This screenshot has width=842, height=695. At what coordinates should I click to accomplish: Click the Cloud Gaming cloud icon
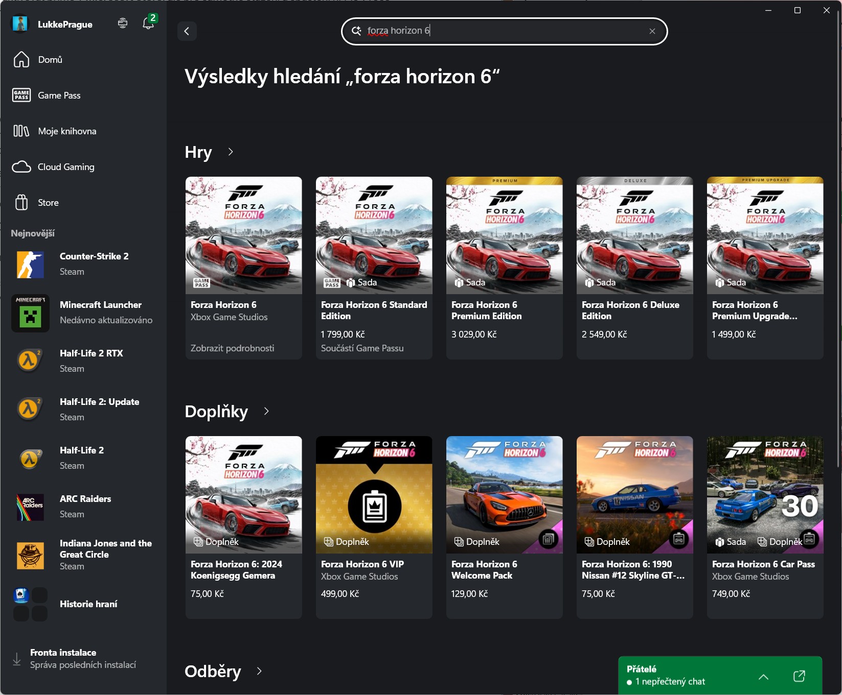pyautogui.click(x=21, y=167)
